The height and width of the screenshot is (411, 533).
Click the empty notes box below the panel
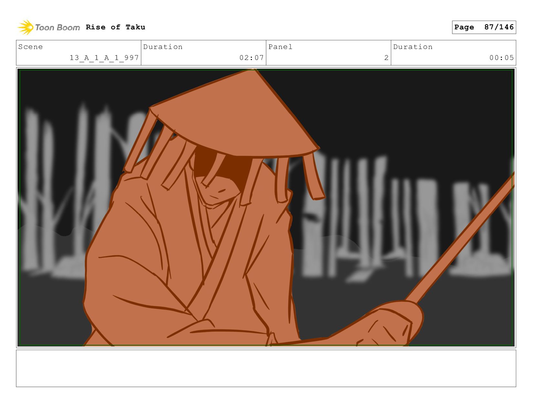pos(266,368)
